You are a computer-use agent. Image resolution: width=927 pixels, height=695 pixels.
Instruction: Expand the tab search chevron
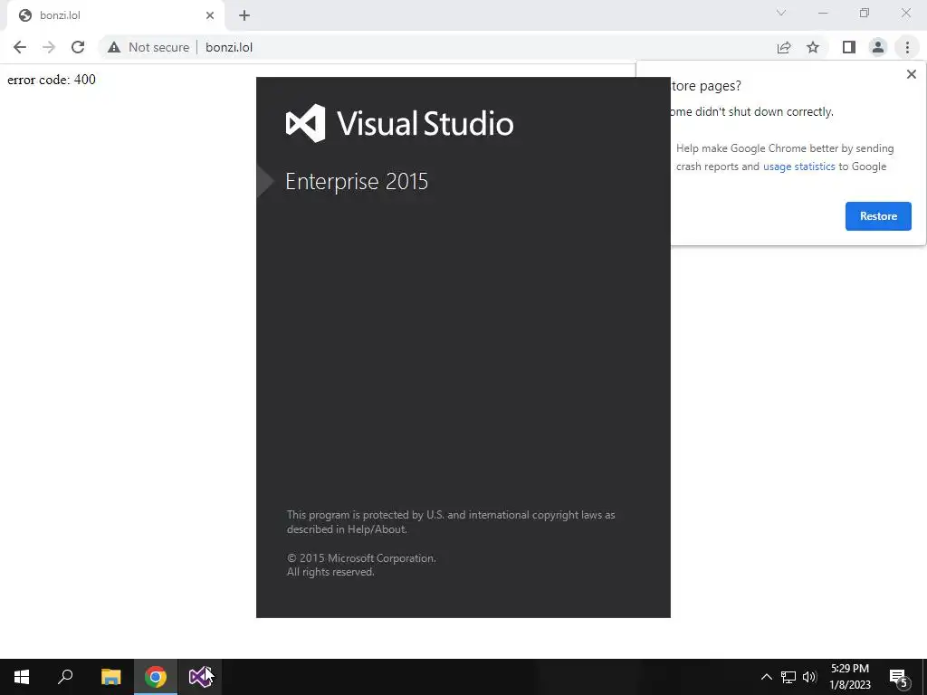click(781, 13)
